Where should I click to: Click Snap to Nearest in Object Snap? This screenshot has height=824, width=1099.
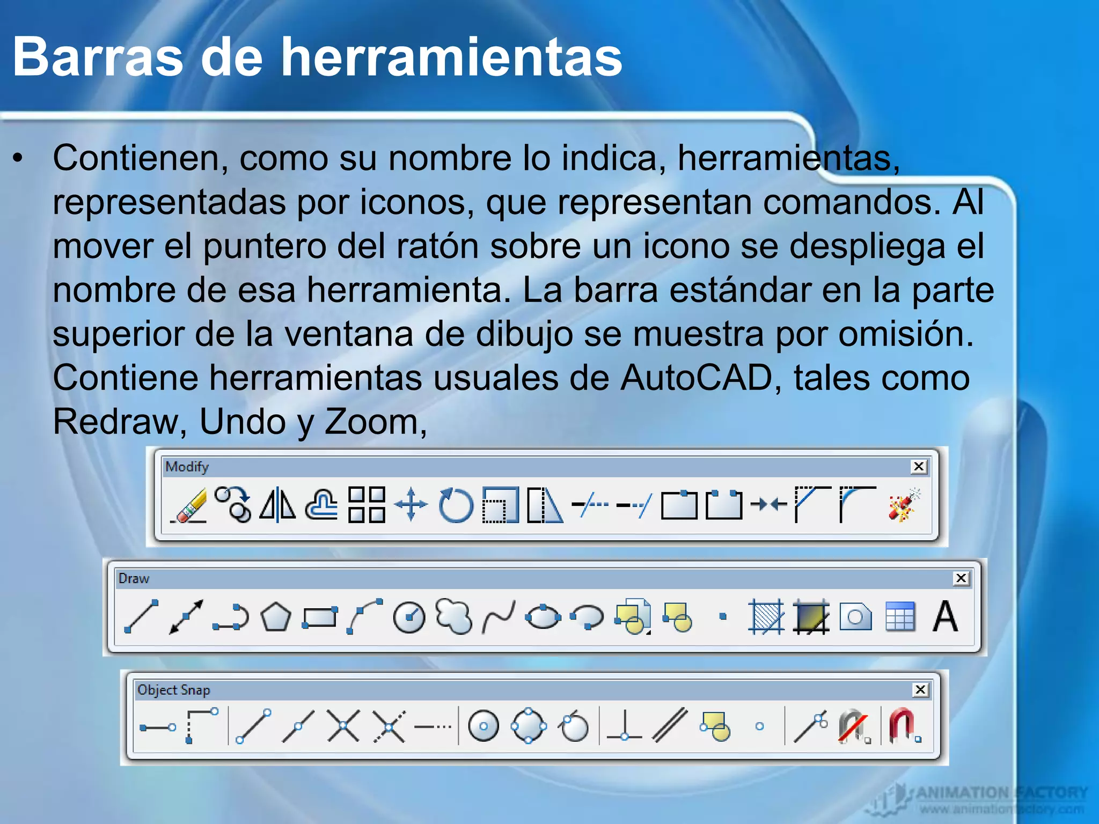pyautogui.click(x=811, y=726)
